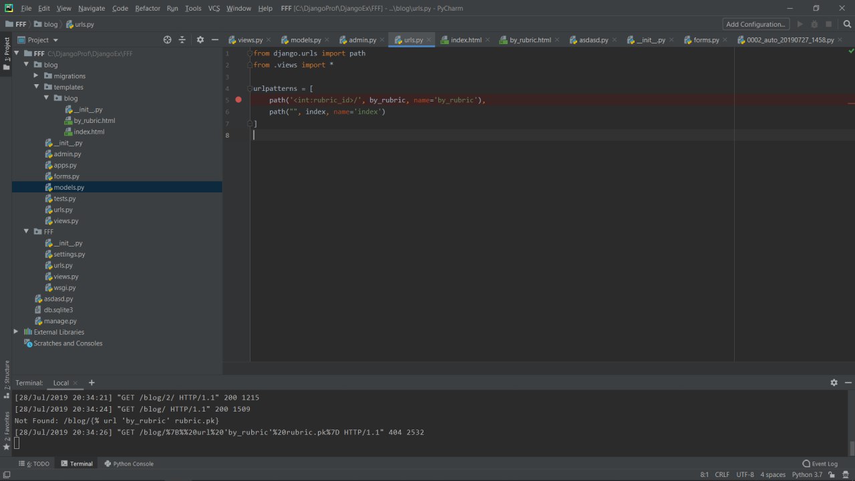Image resolution: width=855 pixels, height=481 pixels.
Task: Click the search everywhere magnifier icon
Action: click(848, 24)
